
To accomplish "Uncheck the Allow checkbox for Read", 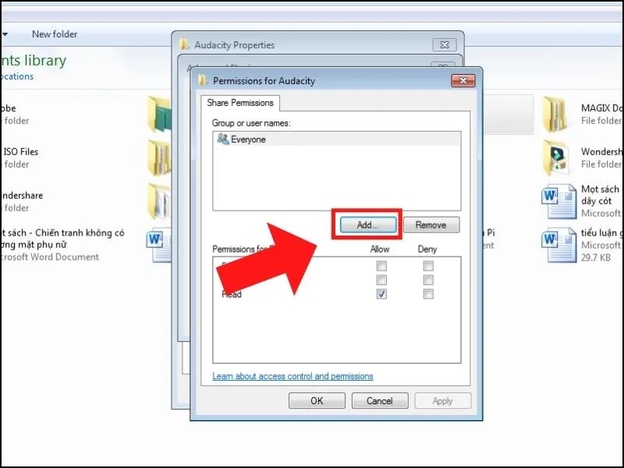I will [381, 294].
